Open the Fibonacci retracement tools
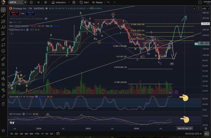The width and height of the screenshot is (211, 138). coord(3,21)
